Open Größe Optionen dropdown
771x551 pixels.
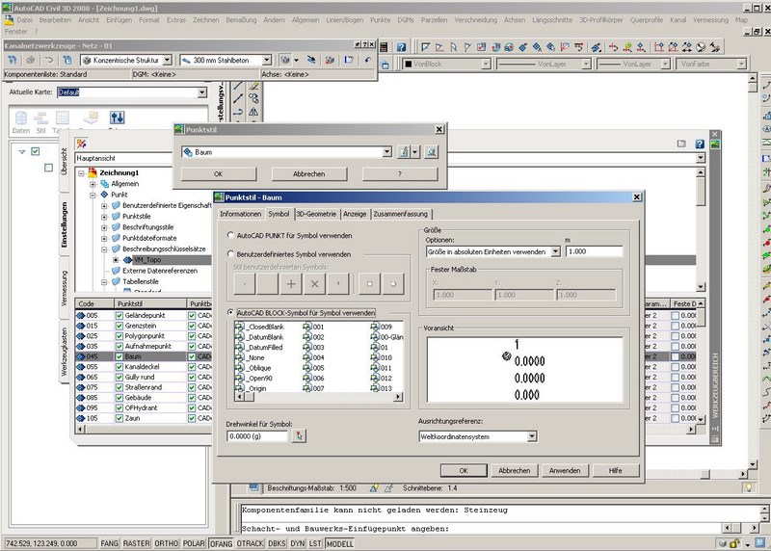(555, 251)
